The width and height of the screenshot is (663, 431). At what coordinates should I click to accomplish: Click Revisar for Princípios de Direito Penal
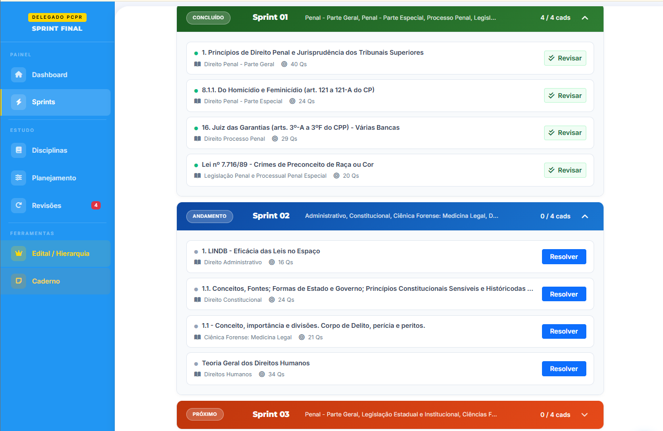565,58
